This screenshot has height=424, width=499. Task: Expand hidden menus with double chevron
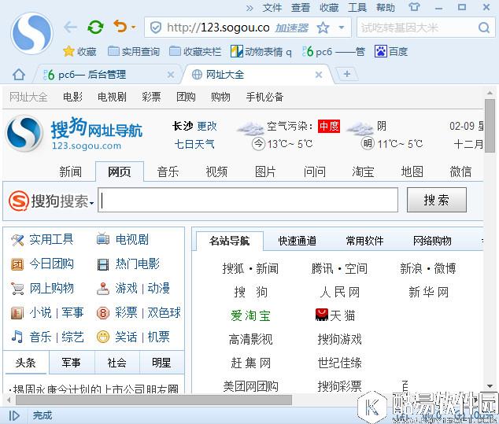(x=249, y=8)
